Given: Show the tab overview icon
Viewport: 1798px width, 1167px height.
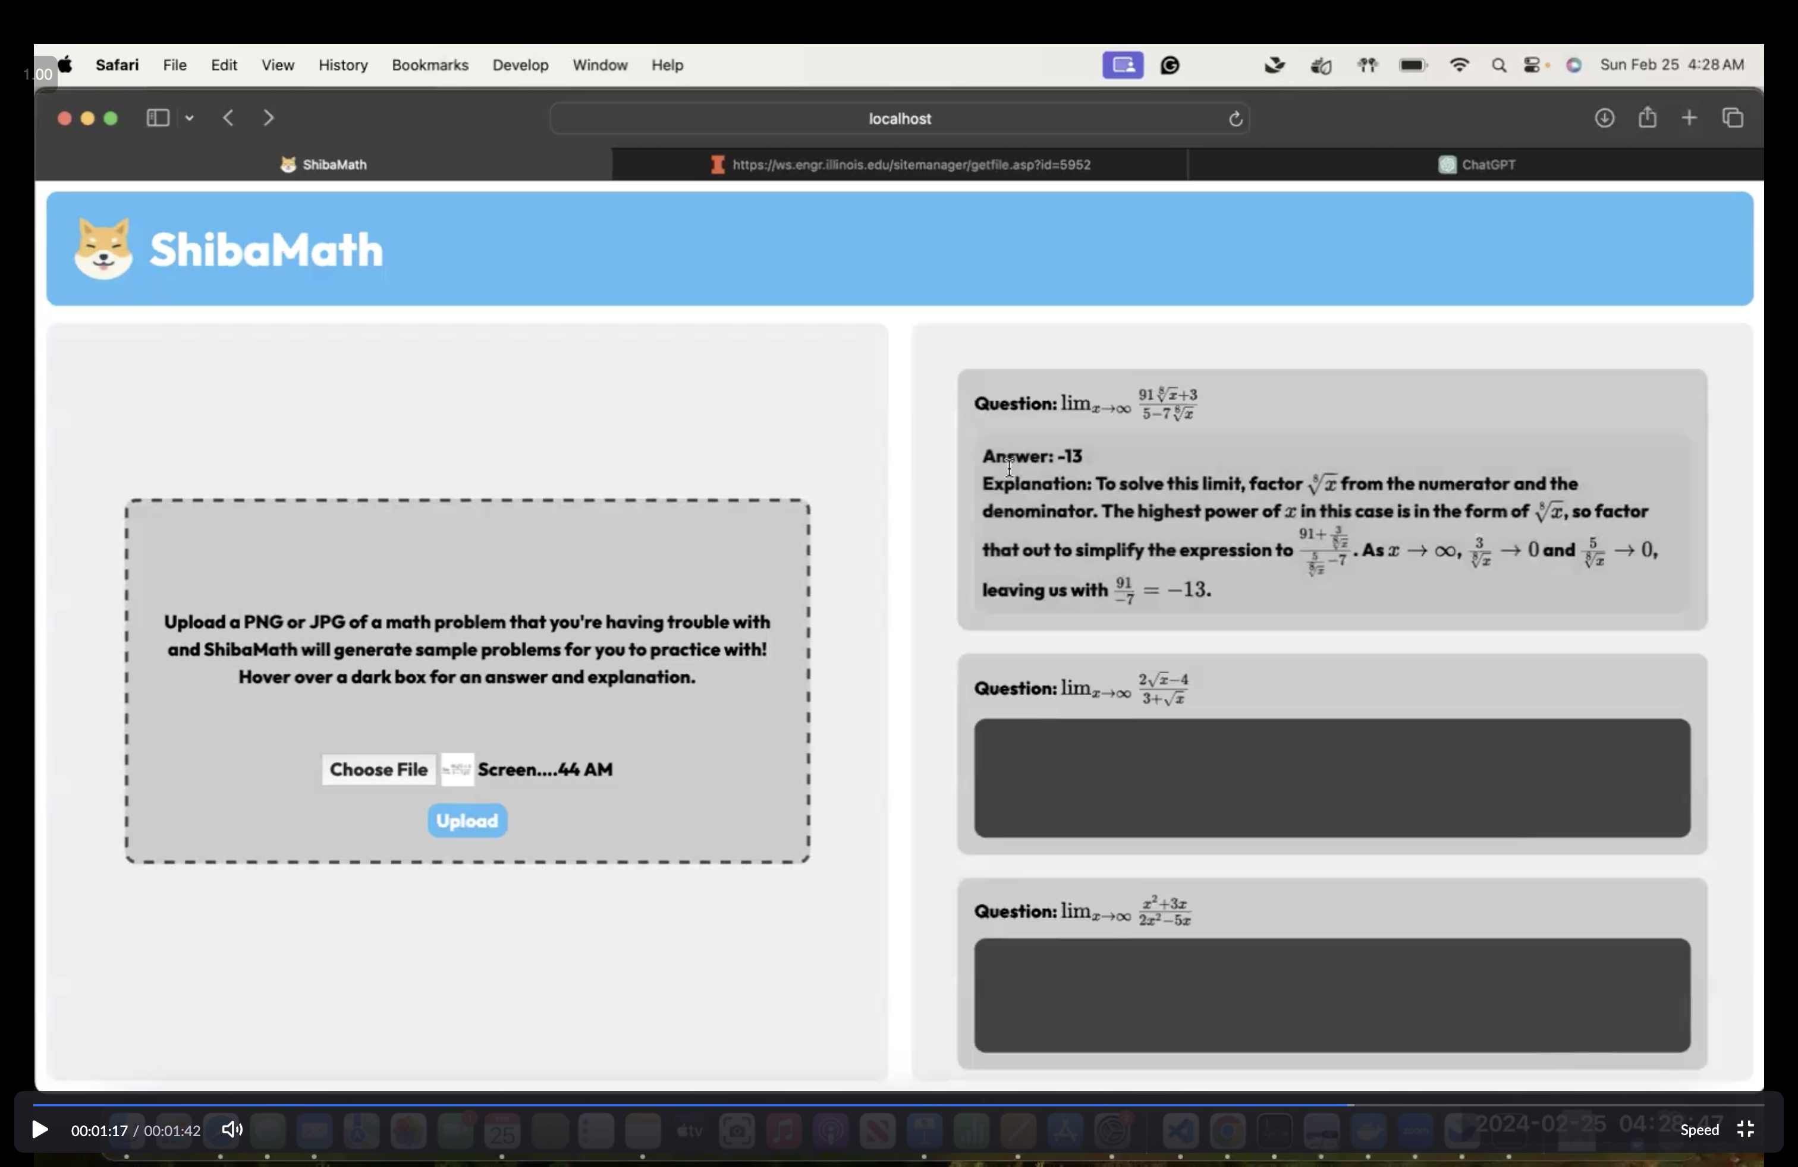Looking at the screenshot, I should [x=1732, y=118].
